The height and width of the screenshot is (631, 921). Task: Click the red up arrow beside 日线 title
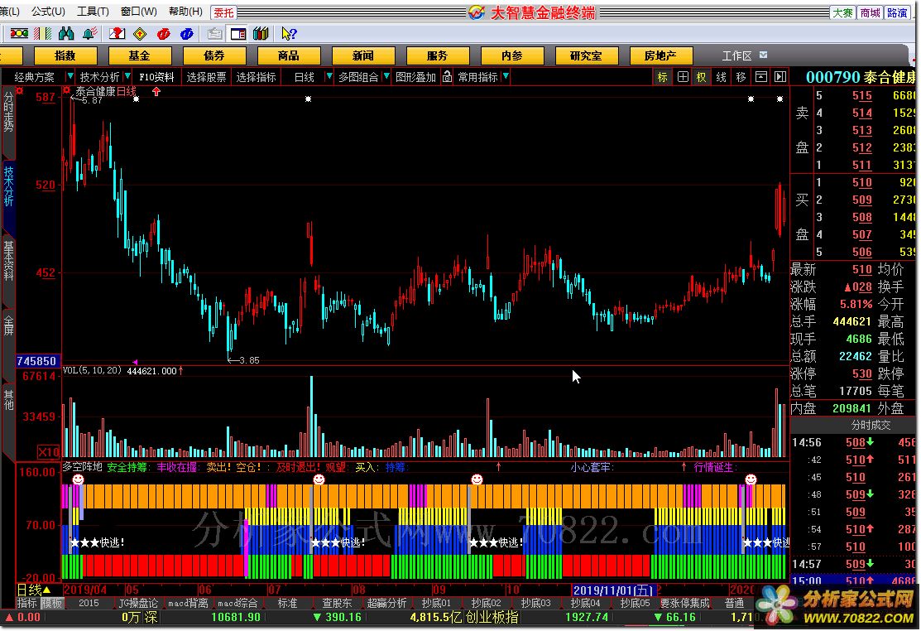pos(156,91)
